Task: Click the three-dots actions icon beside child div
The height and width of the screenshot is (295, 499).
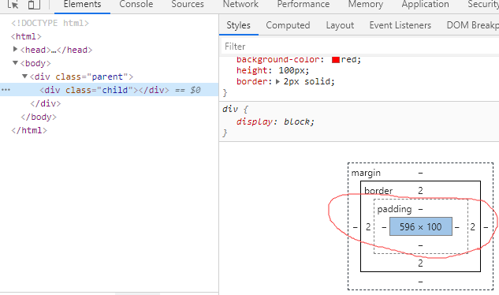Action: tap(6, 90)
